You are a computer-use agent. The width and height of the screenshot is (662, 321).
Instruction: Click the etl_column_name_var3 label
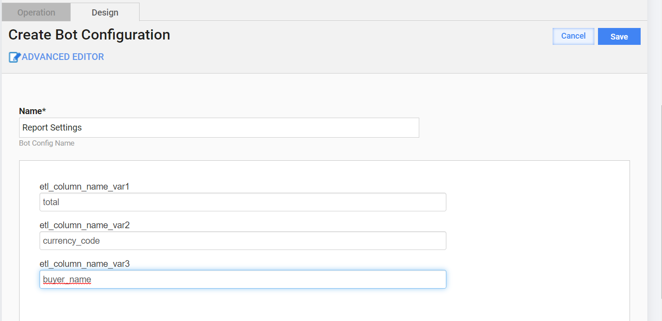[x=84, y=264]
